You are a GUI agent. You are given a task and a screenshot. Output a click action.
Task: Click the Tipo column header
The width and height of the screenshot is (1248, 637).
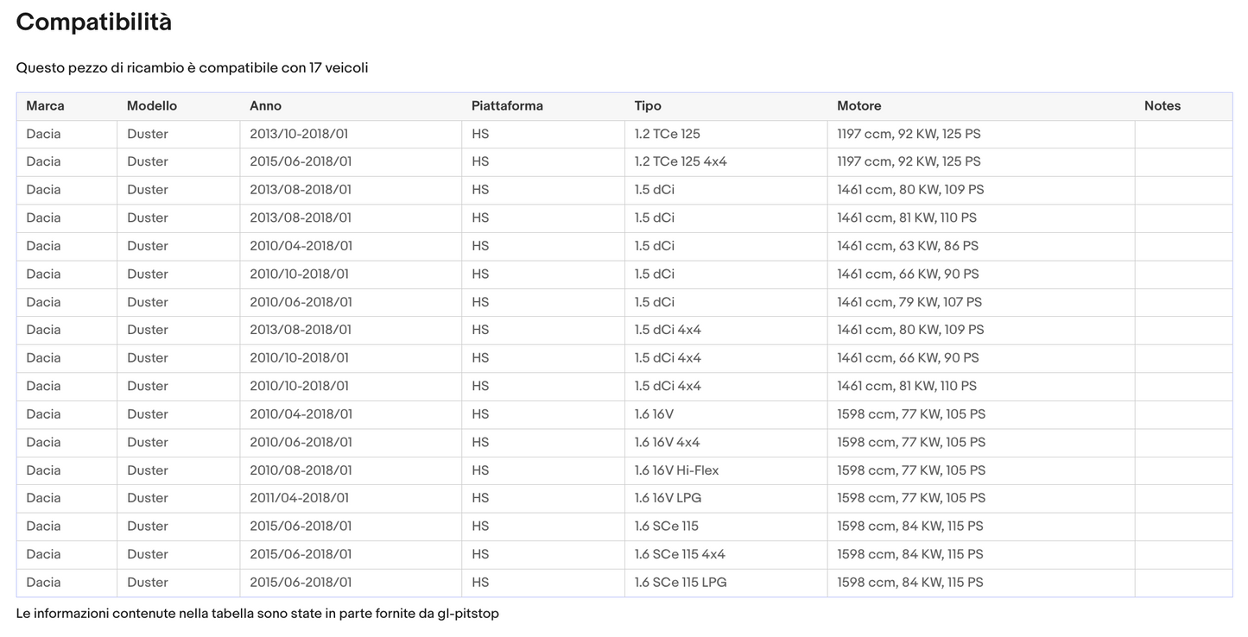pyautogui.click(x=726, y=106)
